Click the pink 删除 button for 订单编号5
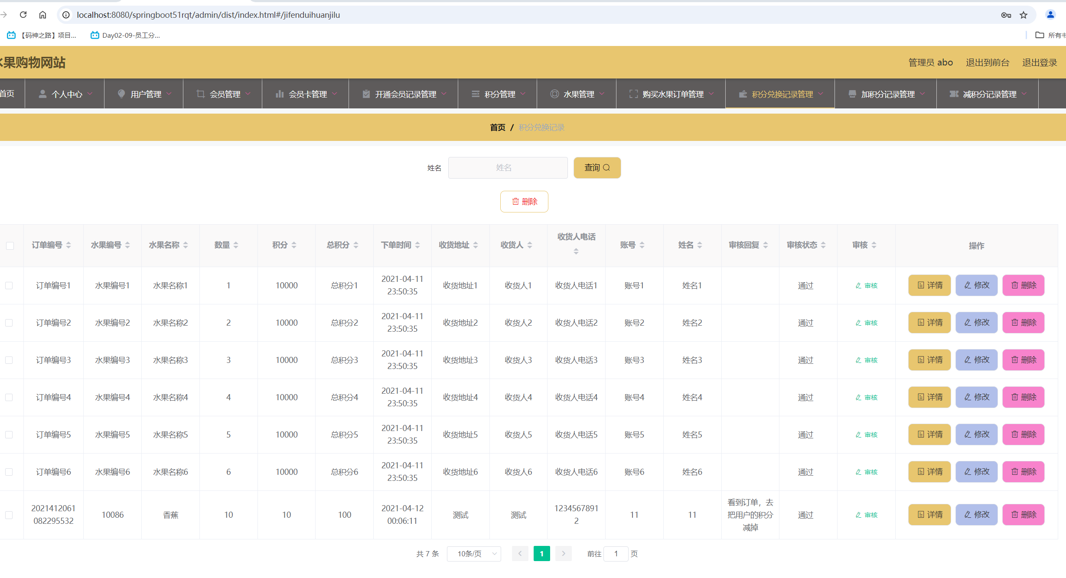 tap(1023, 434)
